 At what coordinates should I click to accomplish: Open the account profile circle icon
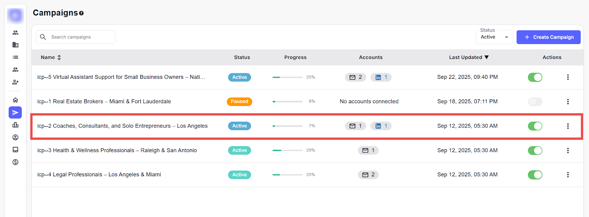[x=15, y=137]
